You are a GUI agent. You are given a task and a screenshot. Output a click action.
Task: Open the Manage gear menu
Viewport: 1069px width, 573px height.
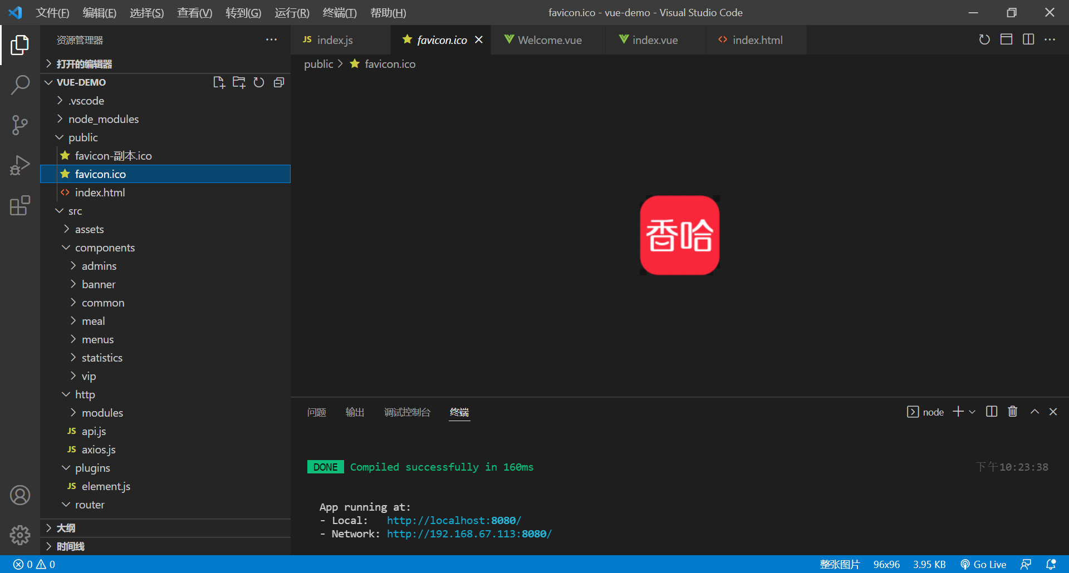coord(20,535)
